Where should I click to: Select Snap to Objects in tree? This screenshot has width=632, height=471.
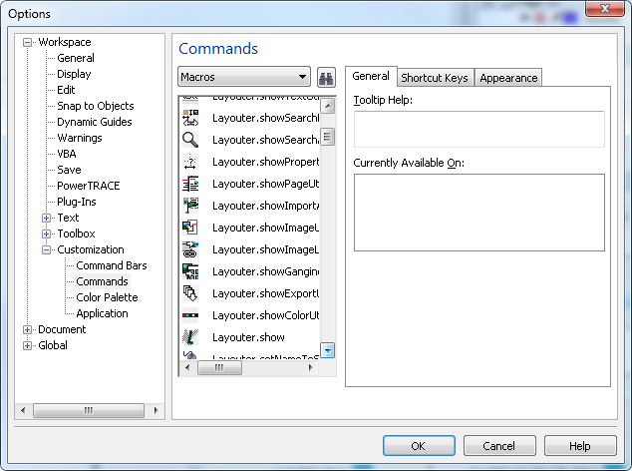point(96,106)
